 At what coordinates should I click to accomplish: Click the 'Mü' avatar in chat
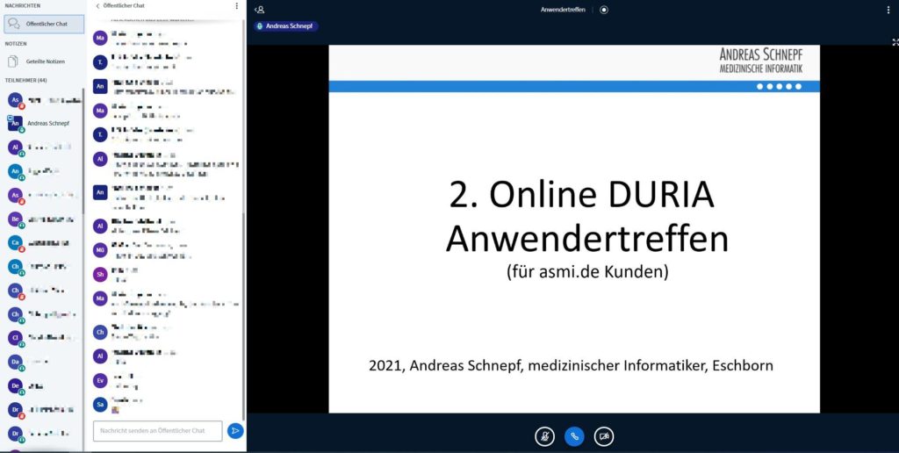(x=100, y=250)
